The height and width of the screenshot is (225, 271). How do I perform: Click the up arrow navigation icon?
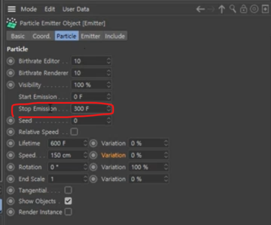[x=222, y=9]
